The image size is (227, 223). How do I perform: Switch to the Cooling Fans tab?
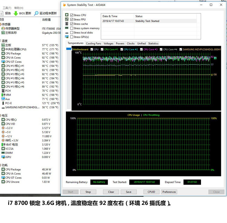(x=94, y=43)
